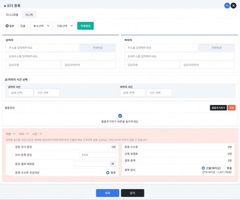Focus 하차지 담당자명 field
Screen dimensions: 240x200
tap(152, 65)
